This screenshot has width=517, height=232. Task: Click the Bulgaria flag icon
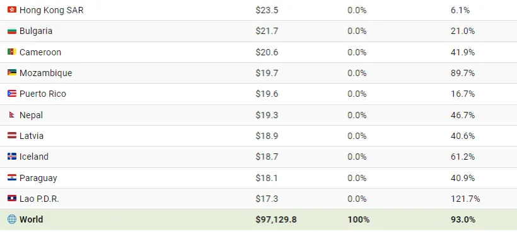[12, 31]
